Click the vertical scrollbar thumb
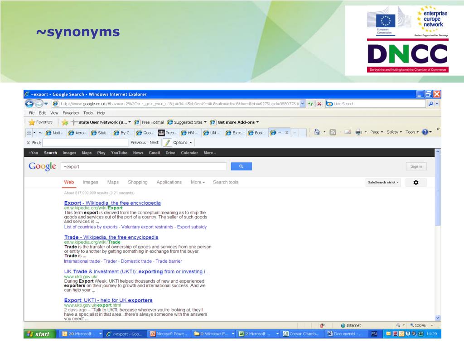464x348 pixels. click(438, 190)
